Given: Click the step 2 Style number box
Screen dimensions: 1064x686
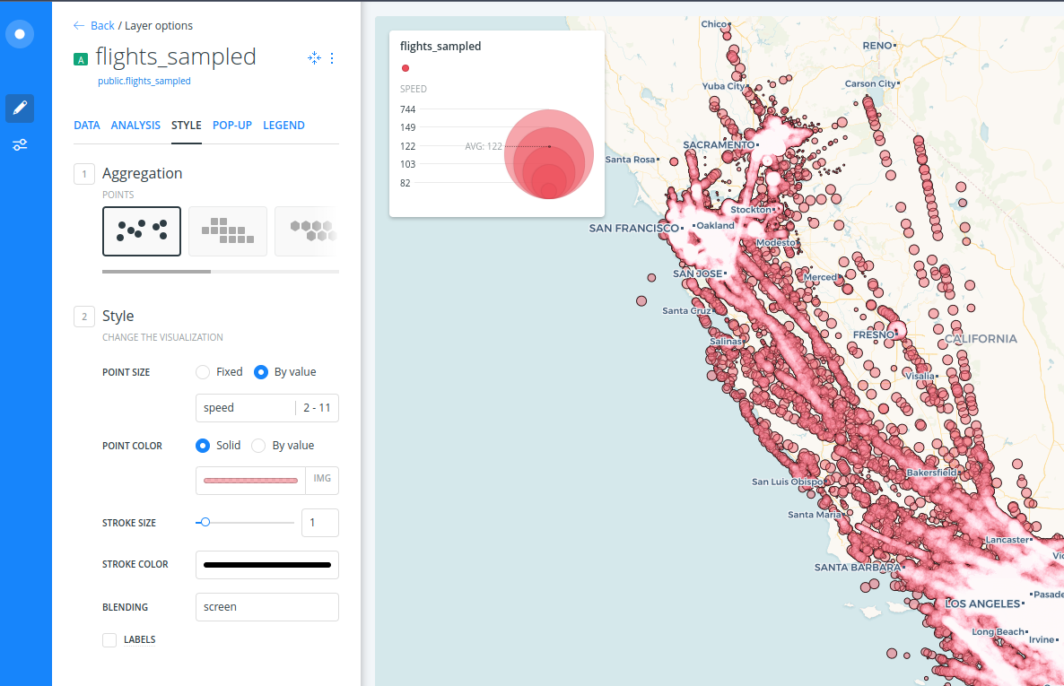Looking at the screenshot, I should point(84,317).
